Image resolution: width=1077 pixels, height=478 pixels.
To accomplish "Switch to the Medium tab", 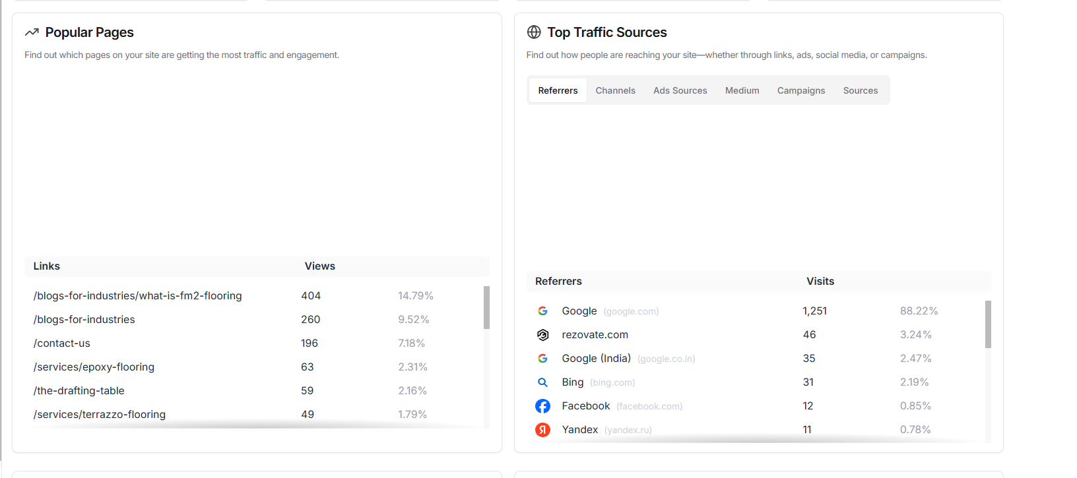I will pyautogui.click(x=742, y=90).
